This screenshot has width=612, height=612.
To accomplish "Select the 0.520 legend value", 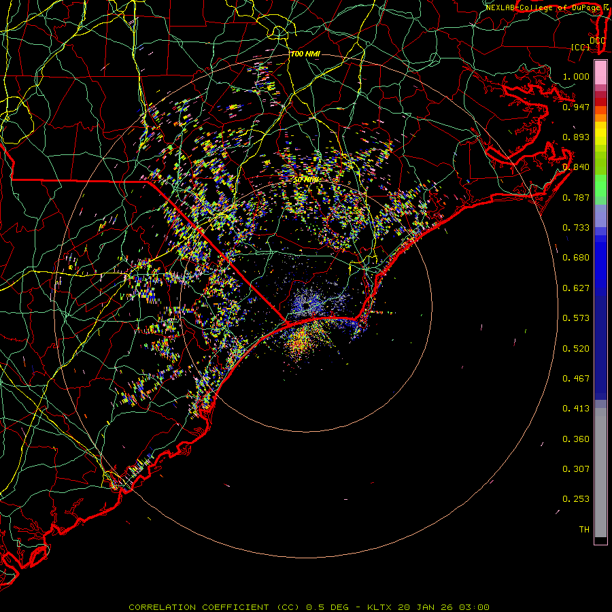I will point(576,348).
